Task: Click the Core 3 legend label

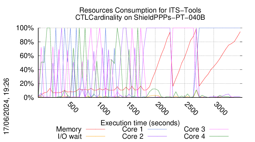Action: [194, 129]
